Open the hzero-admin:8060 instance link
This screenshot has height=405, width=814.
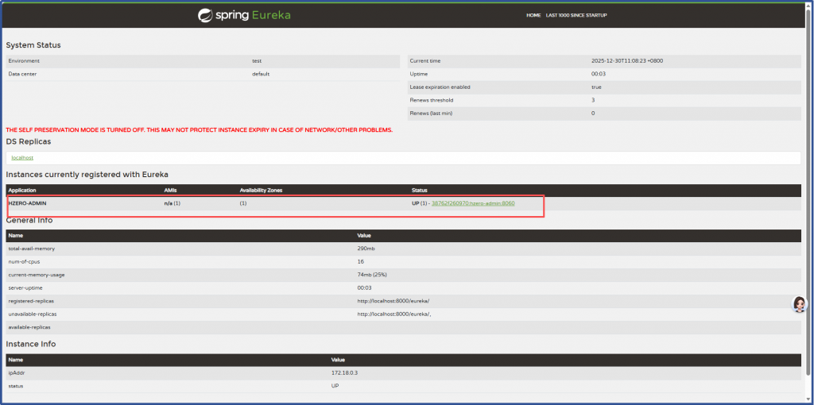pyautogui.click(x=473, y=203)
